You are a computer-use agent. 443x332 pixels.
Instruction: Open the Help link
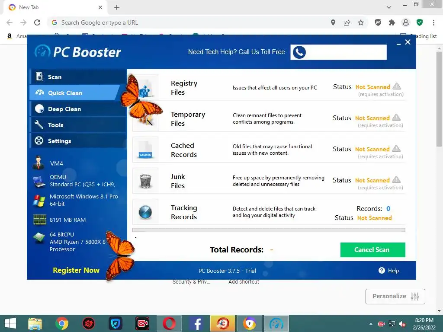pos(393,271)
